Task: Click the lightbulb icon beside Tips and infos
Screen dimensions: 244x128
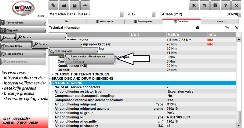Action: 3,54
